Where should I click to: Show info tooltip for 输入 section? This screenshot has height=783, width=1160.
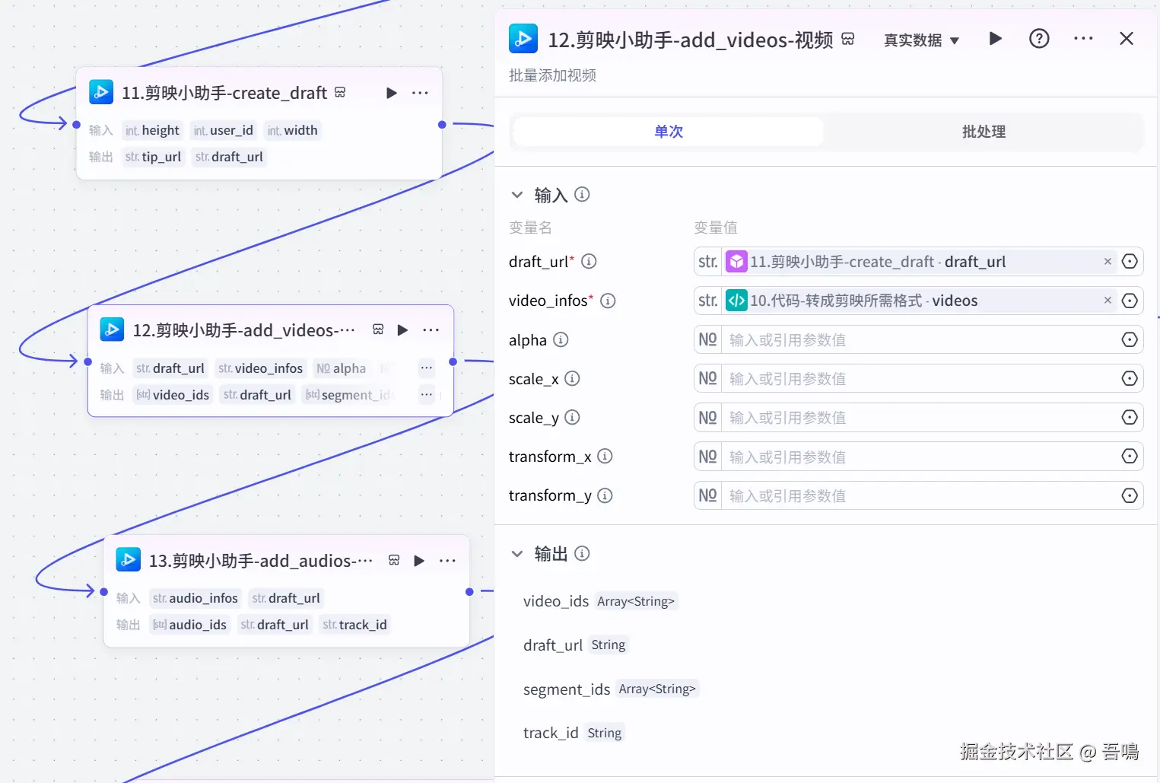click(582, 195)
